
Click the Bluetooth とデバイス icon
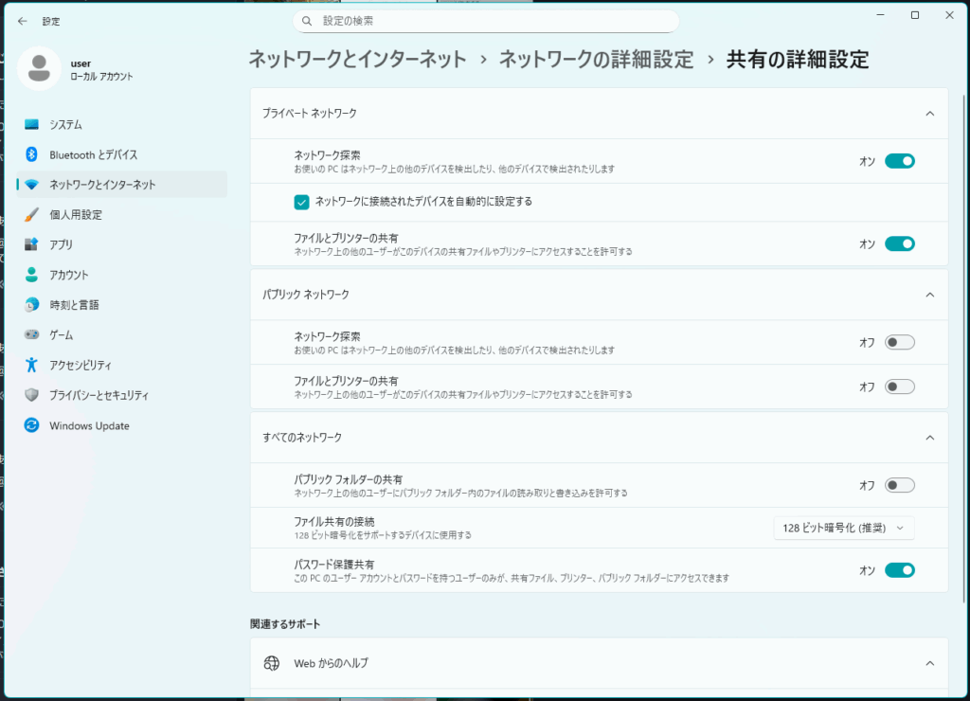32,154
